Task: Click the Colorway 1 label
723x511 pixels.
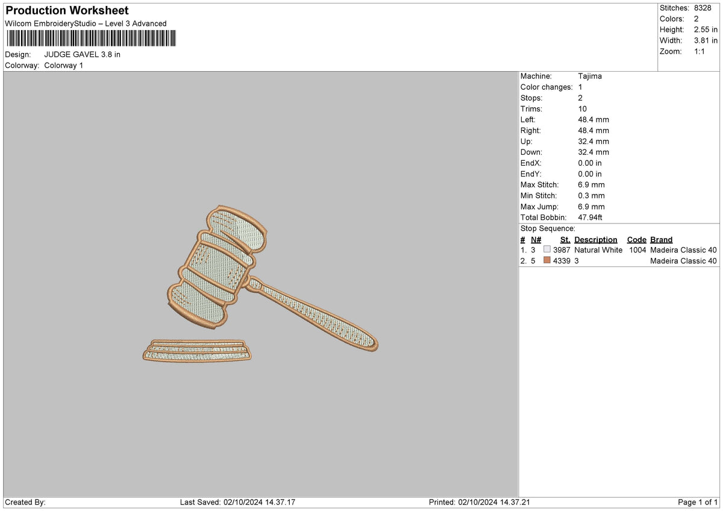Action: [63, 65]
